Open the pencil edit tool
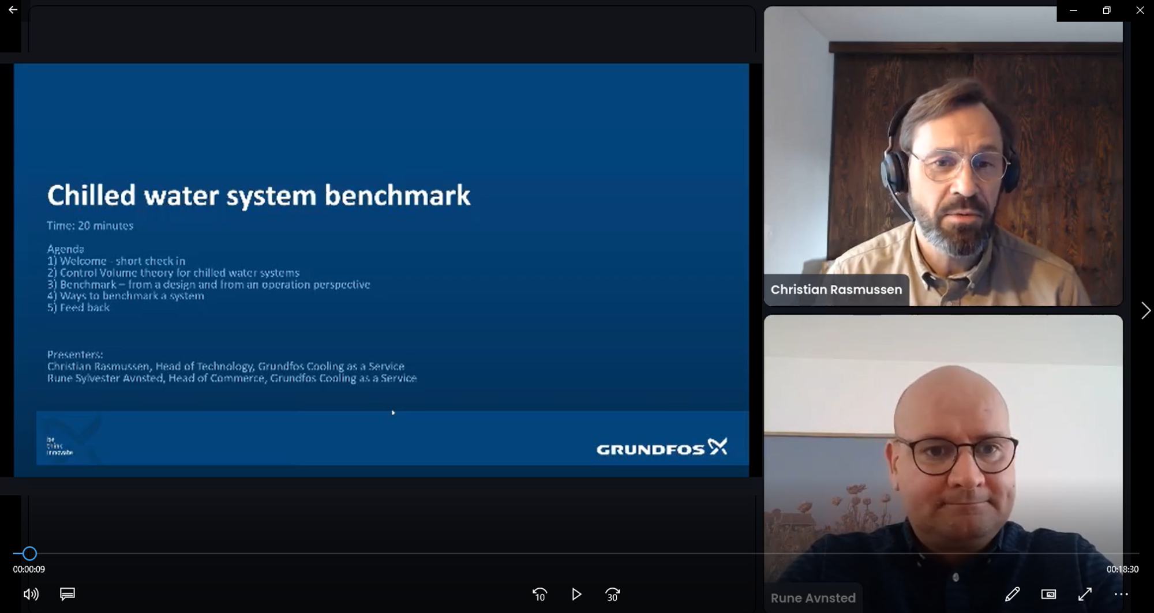This screenshot has height=613, width=1154. click(1012, 594)
